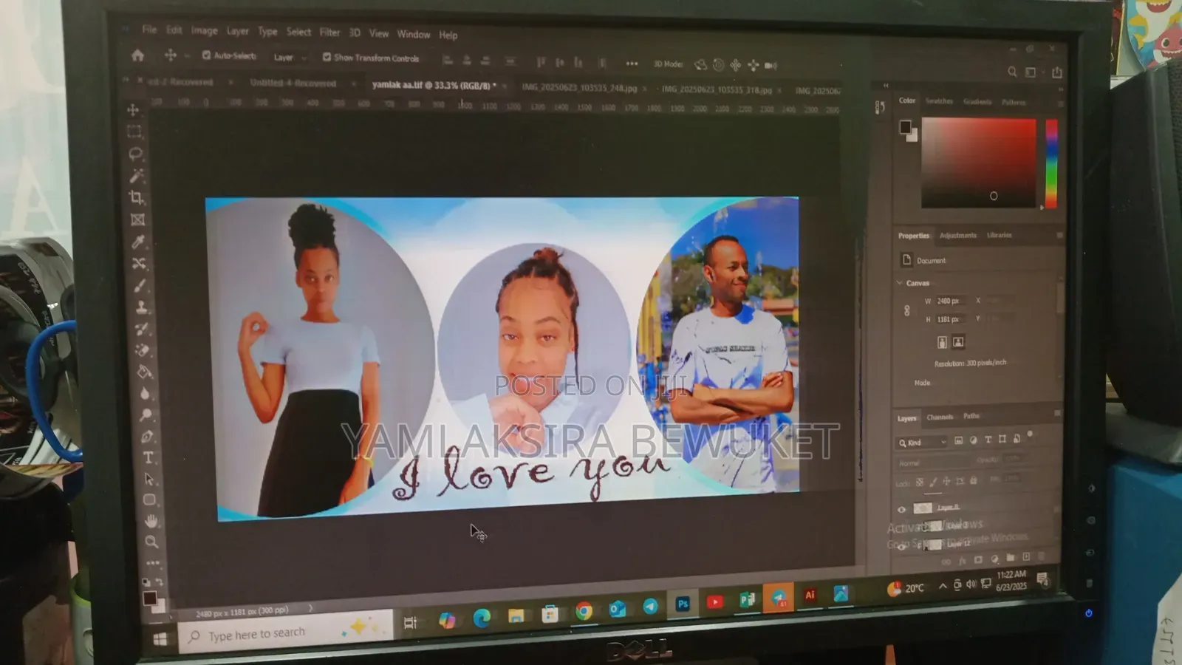Switch to the Channels tab
1182x665 pixels.
pos(940,417)
